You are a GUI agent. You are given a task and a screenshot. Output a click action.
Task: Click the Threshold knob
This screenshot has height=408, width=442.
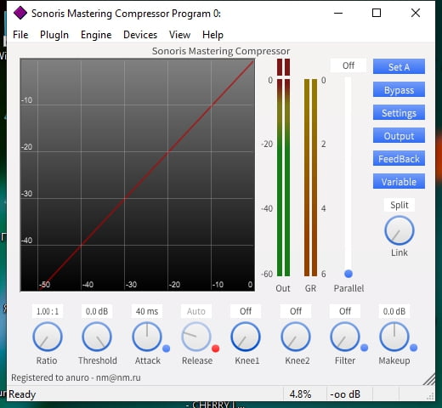97,337
